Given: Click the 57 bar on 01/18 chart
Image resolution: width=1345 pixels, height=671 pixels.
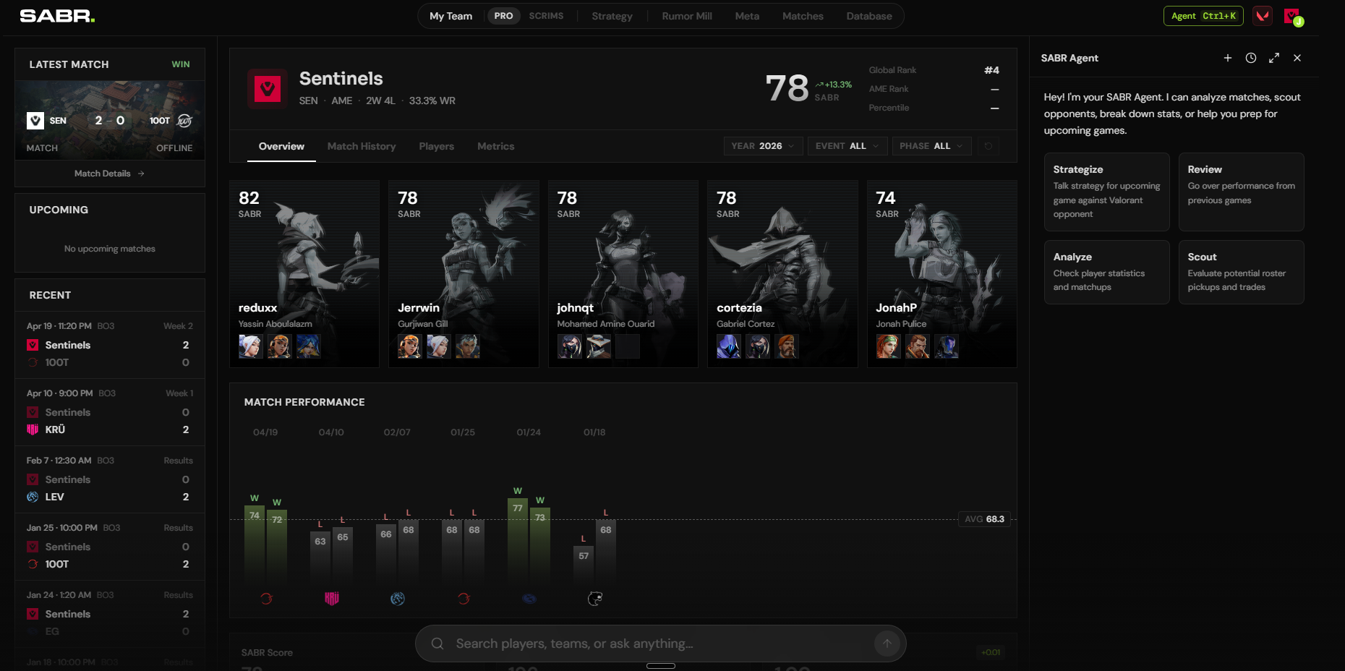Looking at the screenshot, I should (584, 565).
